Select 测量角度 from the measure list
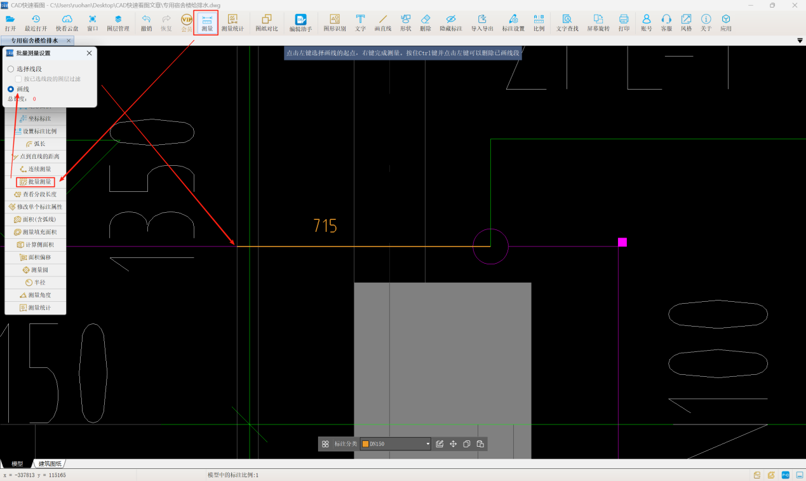 coord(36,295)
